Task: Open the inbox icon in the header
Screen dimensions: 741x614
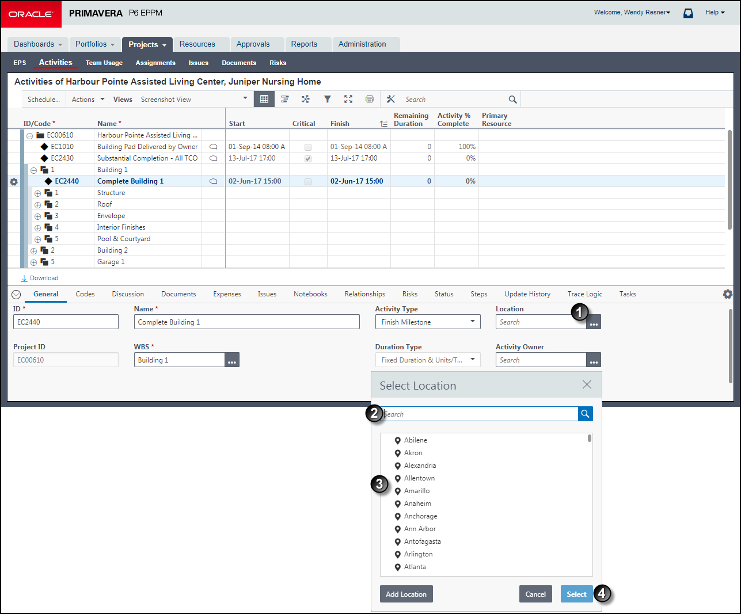Action: (x=688, y=13)
